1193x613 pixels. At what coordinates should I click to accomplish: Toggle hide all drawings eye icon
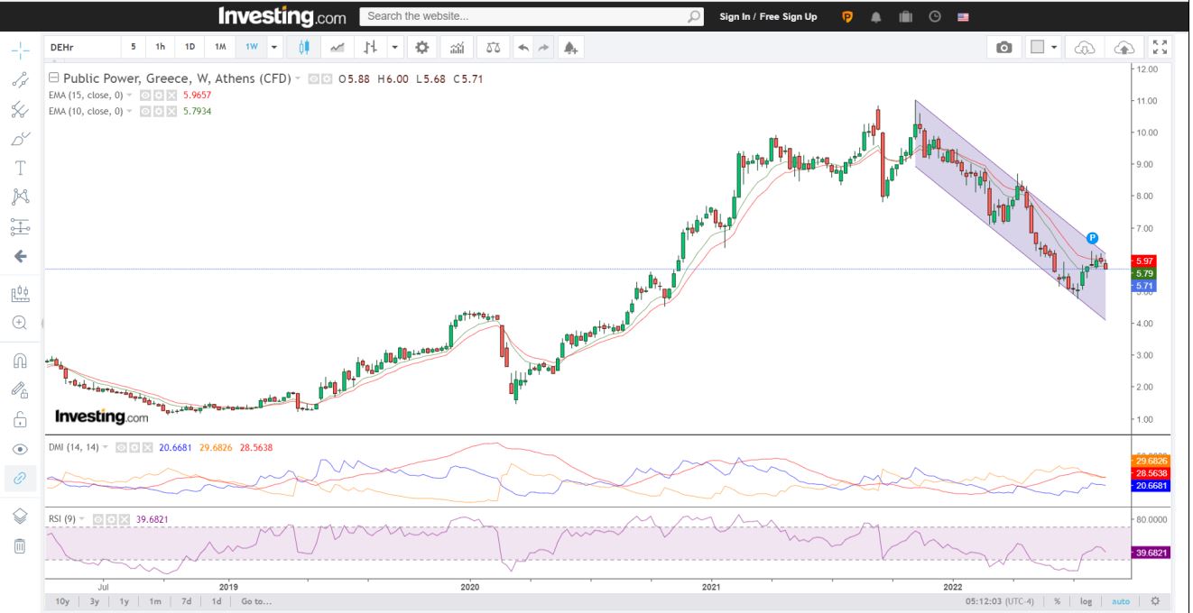click(20, 449)
